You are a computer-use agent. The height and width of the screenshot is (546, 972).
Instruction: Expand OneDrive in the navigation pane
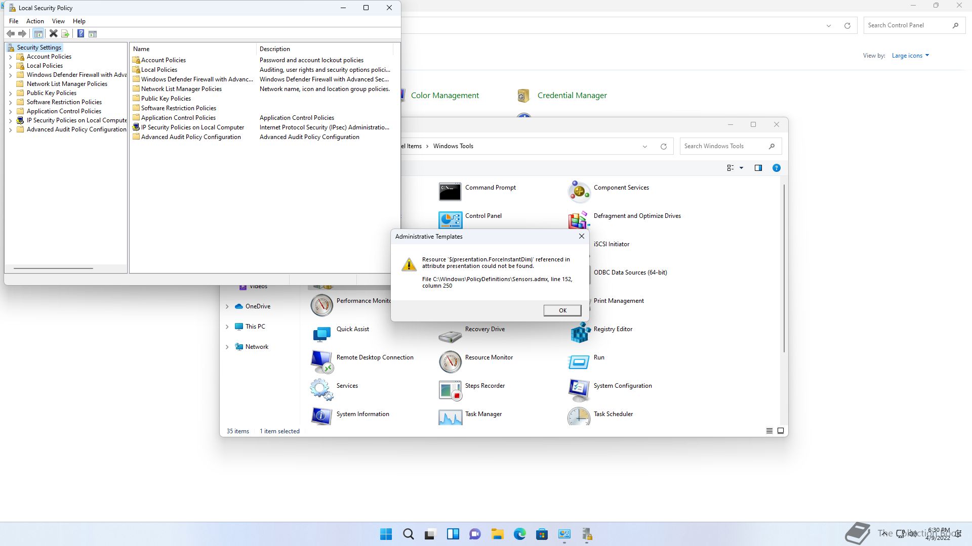[227, 306]
